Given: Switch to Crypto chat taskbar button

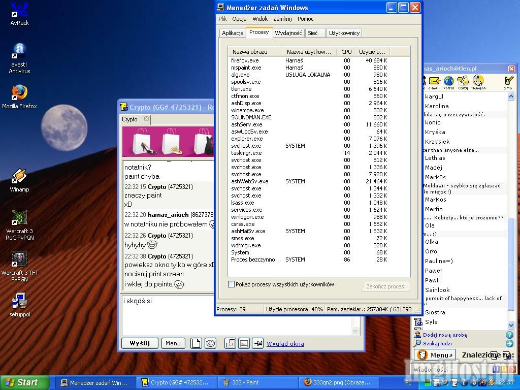Looking at the screenshot, I should tap(177, 382).
